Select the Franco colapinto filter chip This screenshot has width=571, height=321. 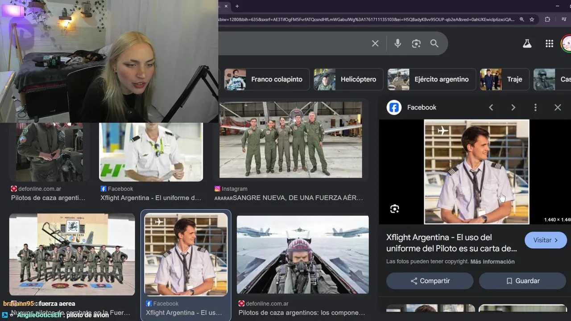266,79
